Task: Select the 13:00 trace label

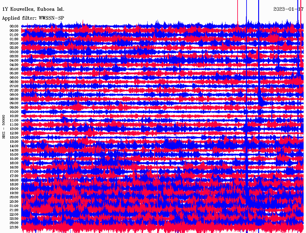Action: [14, 138]
